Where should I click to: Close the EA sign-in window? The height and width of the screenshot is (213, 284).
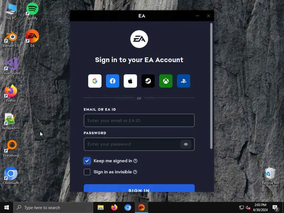(x=209, y=16)
